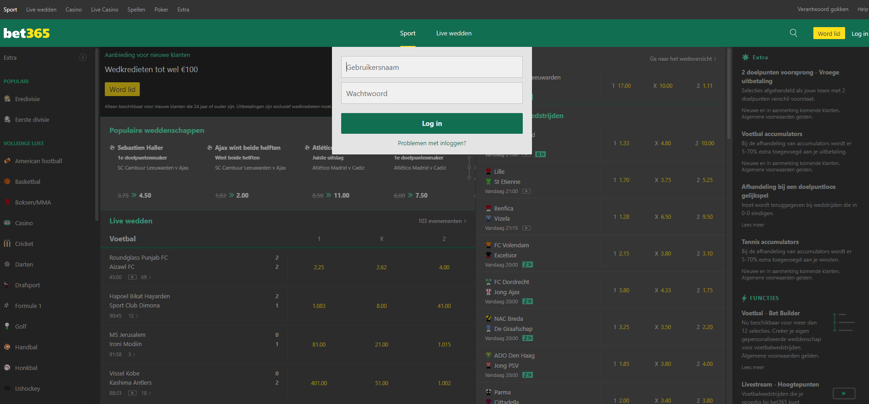Viewport: 869px width, 404px height.
Task: Select the Handbal icon
Action: tap(7, 347)
